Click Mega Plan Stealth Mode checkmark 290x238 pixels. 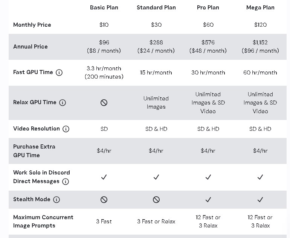click(x=260, y=200)
